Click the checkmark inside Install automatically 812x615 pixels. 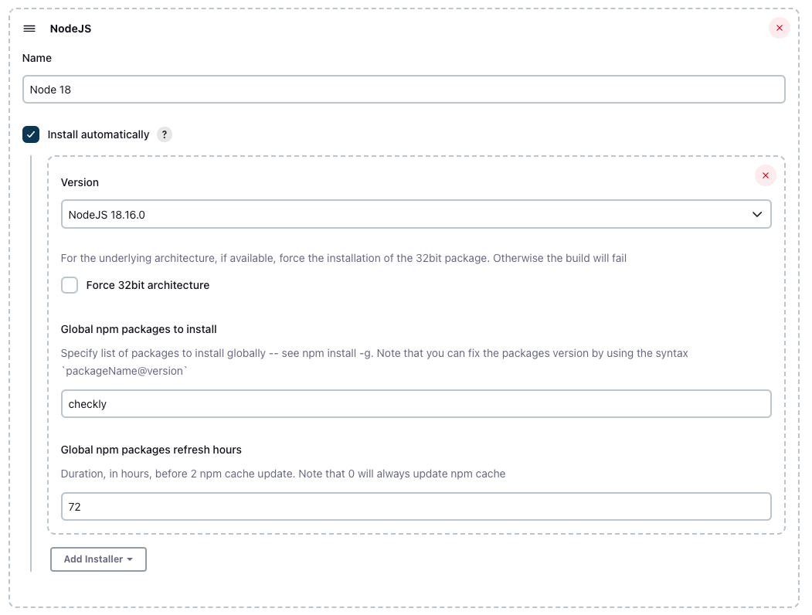[30, 134]
